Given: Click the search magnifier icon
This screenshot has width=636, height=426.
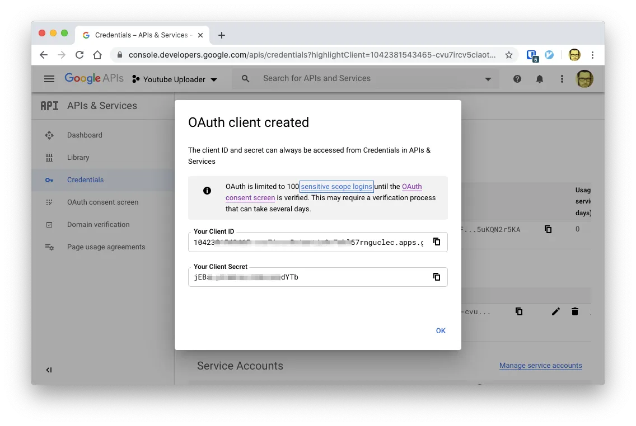Looking at the screenshot, I should point(245,79).
